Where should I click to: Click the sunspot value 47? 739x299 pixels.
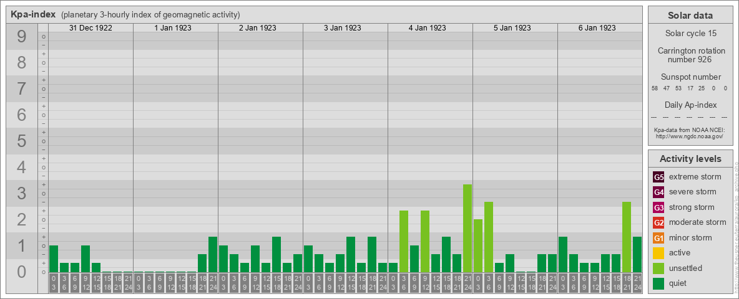click(667, 88)
